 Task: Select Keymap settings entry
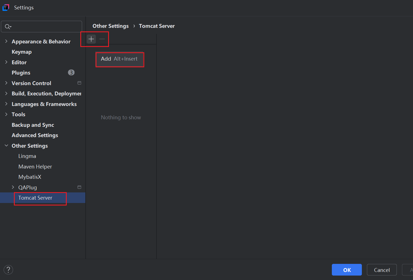pyautogui.click(x=22, y=52)
